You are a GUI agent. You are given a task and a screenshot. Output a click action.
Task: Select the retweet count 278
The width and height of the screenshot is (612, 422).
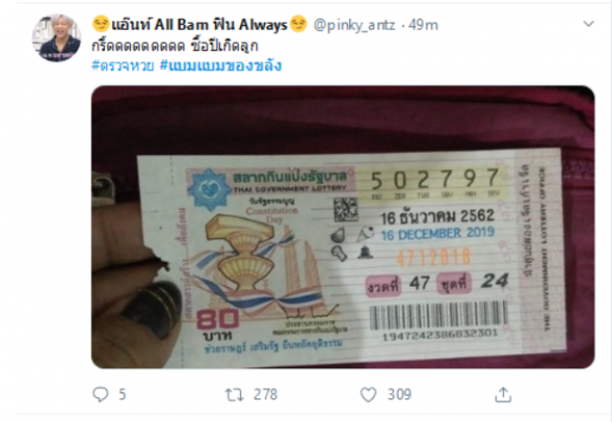coord(266,394)
